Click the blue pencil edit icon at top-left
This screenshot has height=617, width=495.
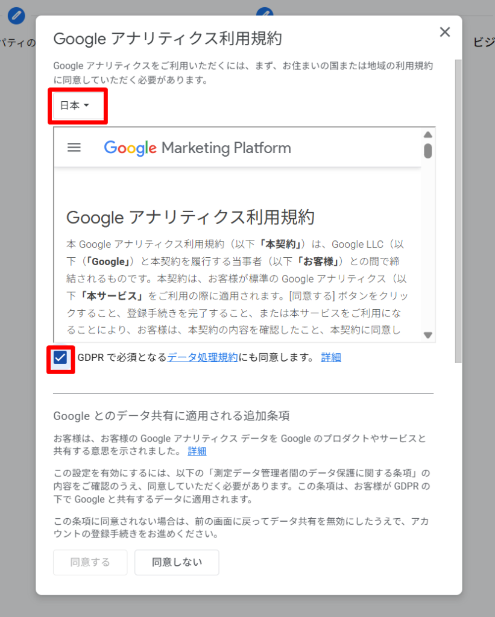(16, 16)
